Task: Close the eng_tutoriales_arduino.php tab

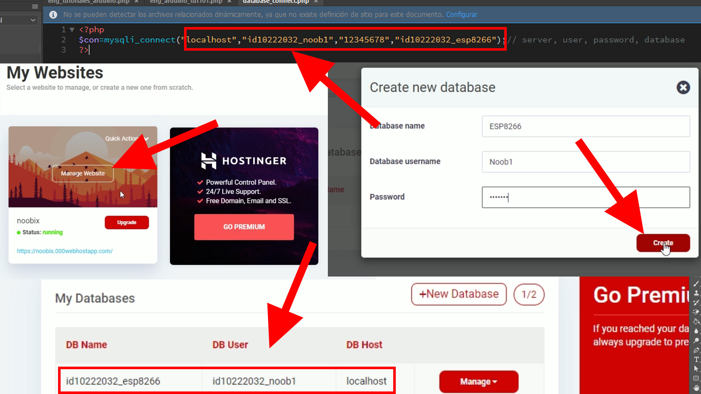Action: pyautogui.click(x=137, y=2)
